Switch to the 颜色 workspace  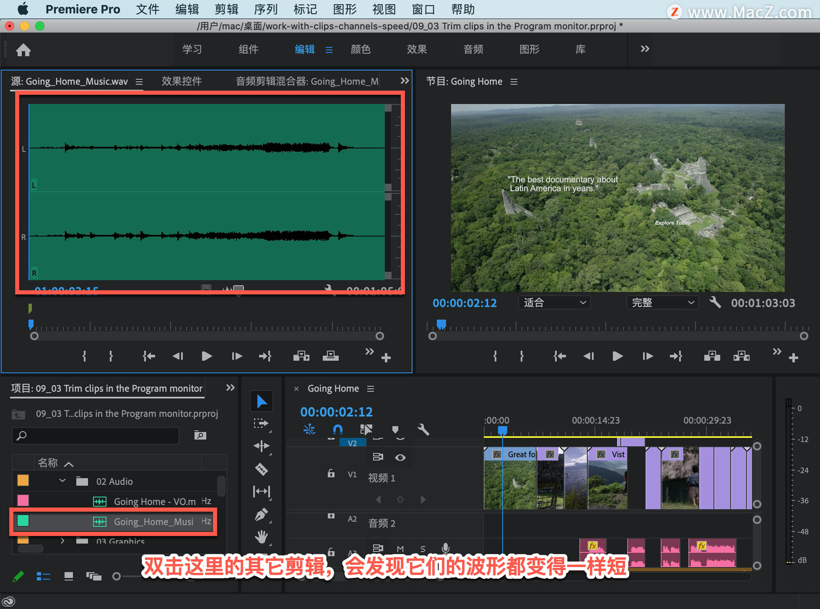point(360,49)
